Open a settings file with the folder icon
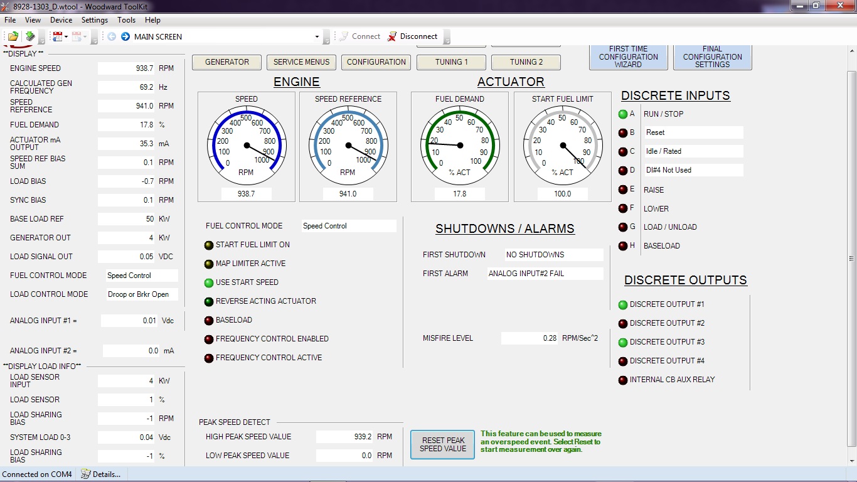The width and height of the screenshot is (857, 482). tap(13, 36)
